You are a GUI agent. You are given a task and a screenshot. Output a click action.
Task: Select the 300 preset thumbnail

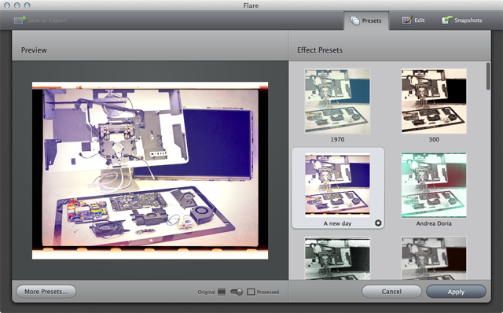434,101
